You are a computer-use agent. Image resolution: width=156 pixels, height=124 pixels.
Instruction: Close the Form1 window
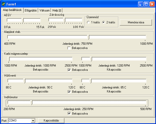coord(152,4)
